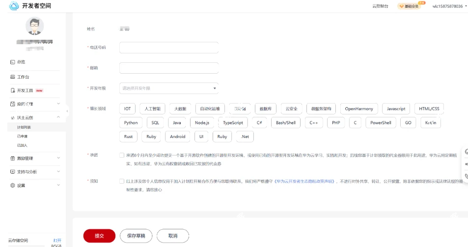Viewport: 468px width, 247px height.
Task: Click the 取消 button
Action: [x=173, y=236]
